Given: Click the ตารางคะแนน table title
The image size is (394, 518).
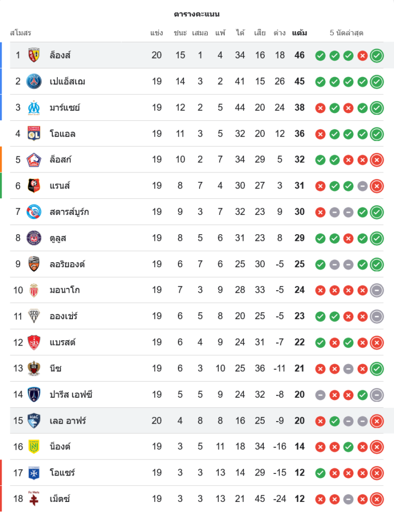Looking at the screenshot, I should (197, 14).
